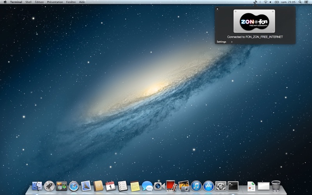The width and height of the screenshot is (312, 195).
Task: Open iPhoto icon in the Dock
Action: [184, 186]
